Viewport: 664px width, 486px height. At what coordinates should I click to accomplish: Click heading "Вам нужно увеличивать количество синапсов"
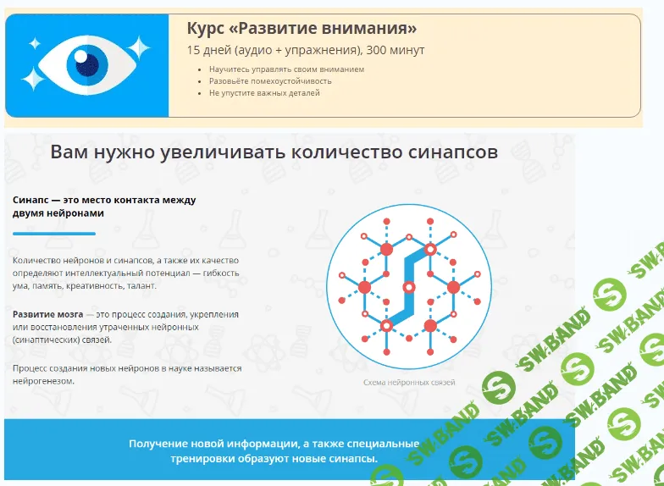[274, 152]
